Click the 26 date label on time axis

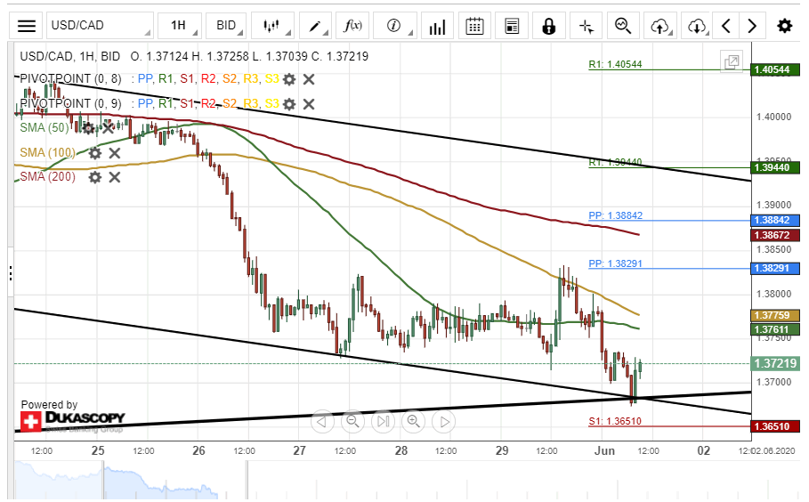(x=198, y=451)
